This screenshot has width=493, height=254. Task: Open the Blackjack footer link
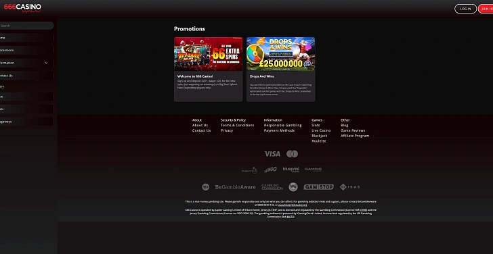pyautogui.click(x=320, y=136)
